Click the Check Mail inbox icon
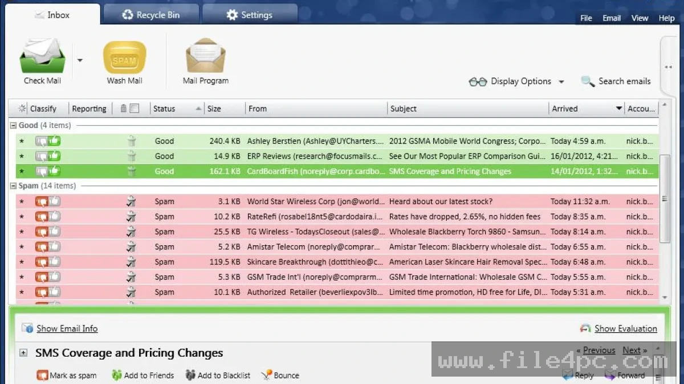This screenshot has height=384, width=684. pos(42,56)
